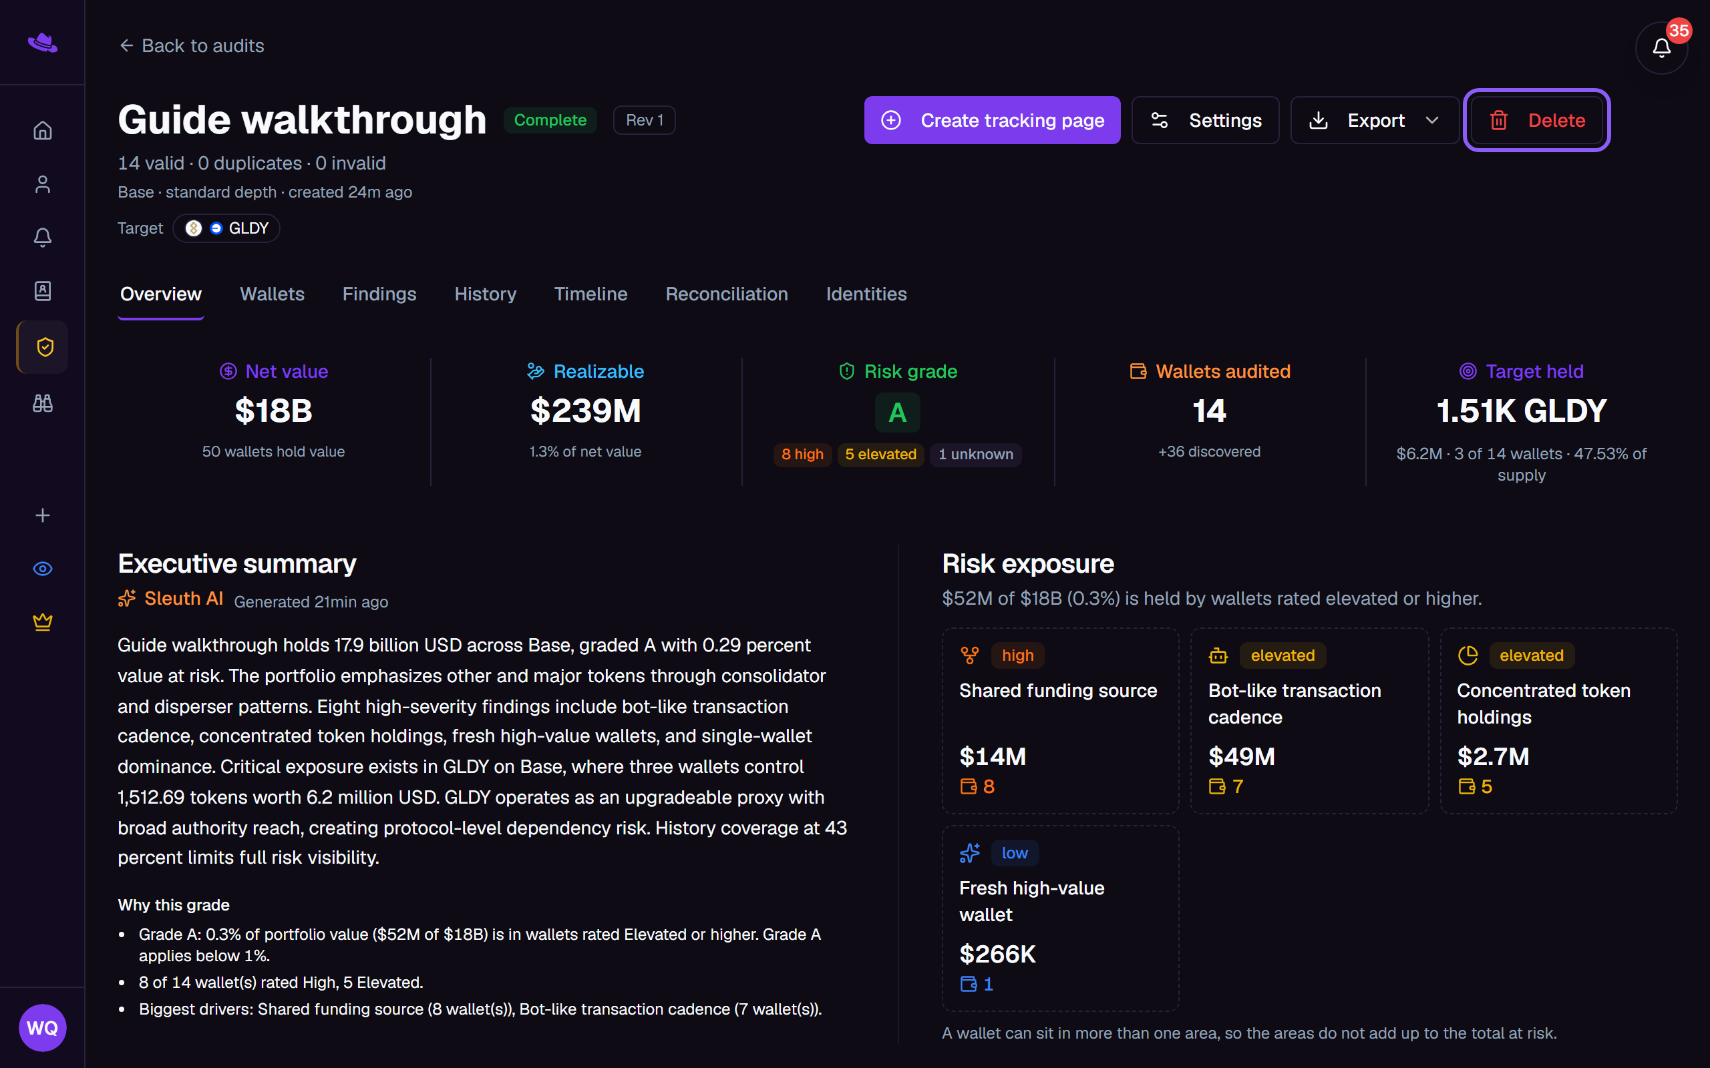Click the plus icon in sidebar

pyautogui.click(x=42, y=515)
